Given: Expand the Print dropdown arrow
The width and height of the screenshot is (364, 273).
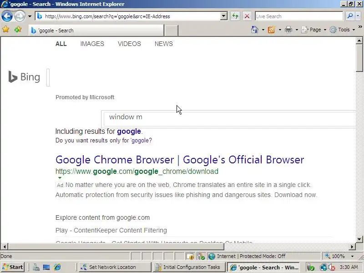Looking at the screenshot, I should pos(297,30).
